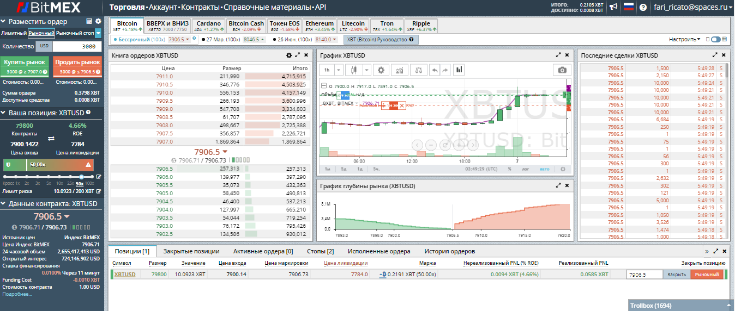
Task: Open chart style dropdown arrow
Action: (x=366, y=70)
